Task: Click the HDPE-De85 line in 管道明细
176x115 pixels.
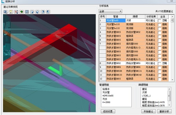Action: point(108,95)
